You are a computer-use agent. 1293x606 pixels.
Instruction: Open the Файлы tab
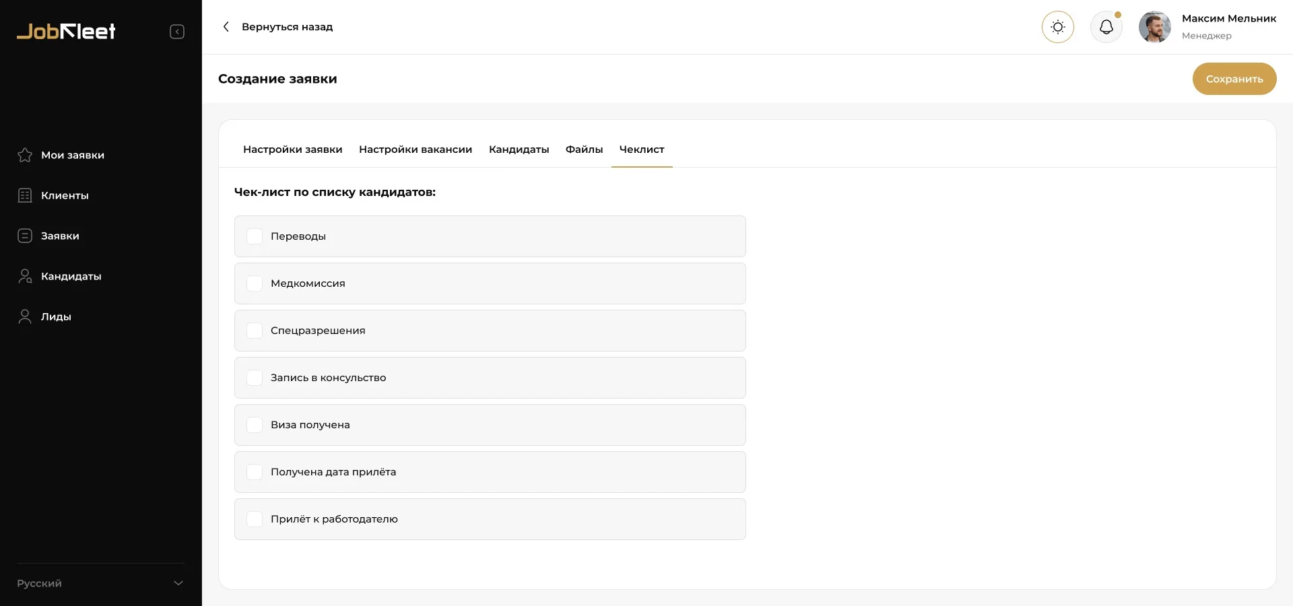tap(584, 149)
